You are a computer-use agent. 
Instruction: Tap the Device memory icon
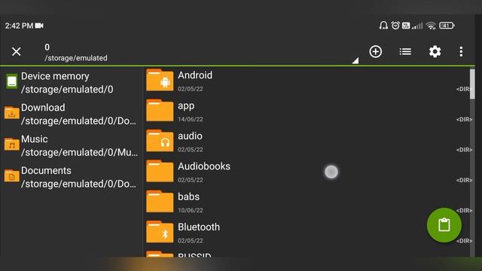(12, 81)
